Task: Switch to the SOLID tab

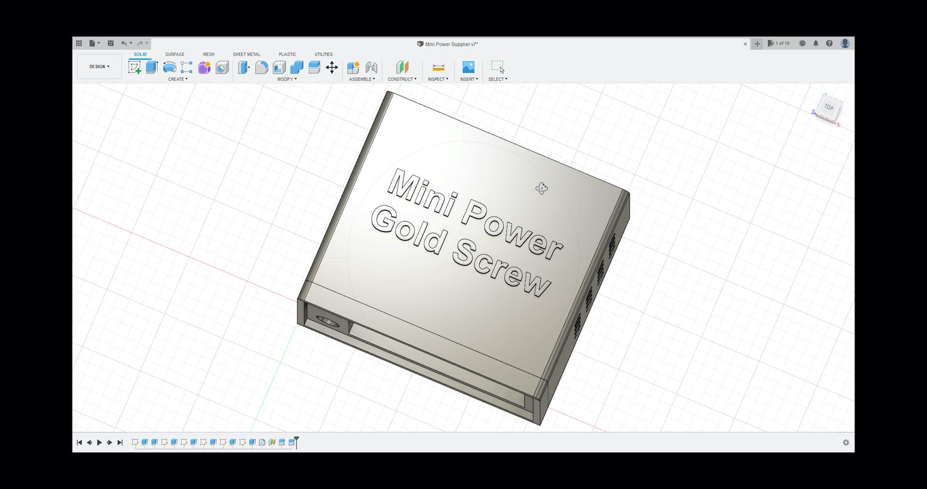Action: pos(140,55)
